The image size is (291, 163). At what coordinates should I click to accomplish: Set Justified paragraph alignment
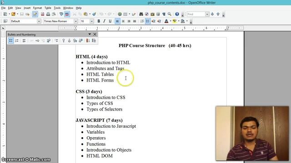135,21
